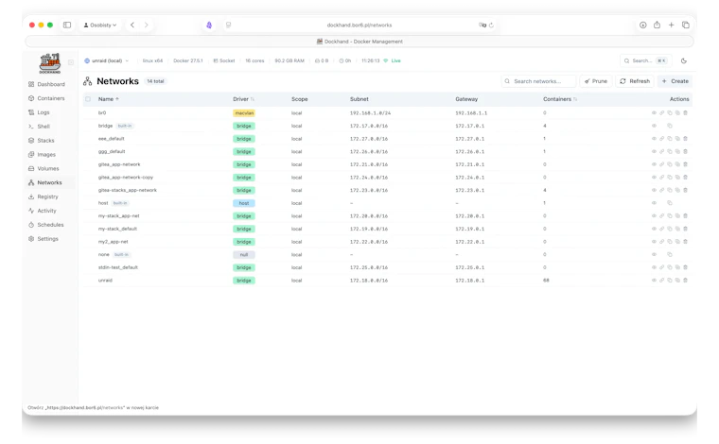Open Dashboard from the sidebar

coord(46,84)
